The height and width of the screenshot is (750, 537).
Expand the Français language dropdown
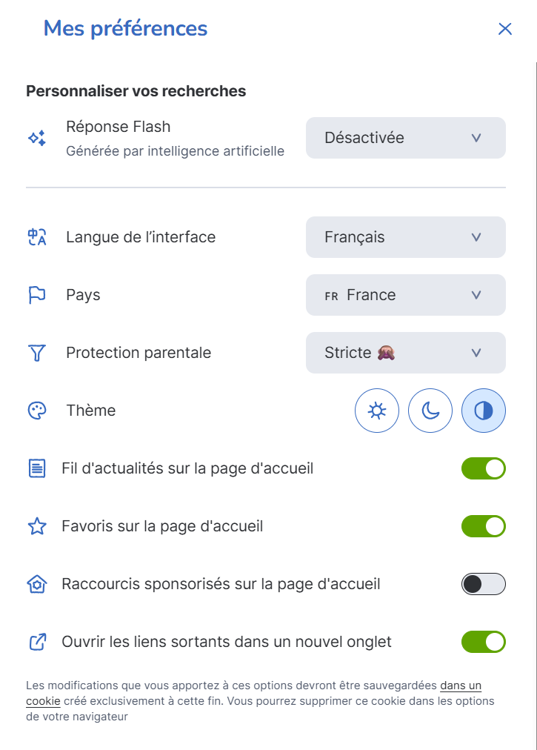(406, 237)
